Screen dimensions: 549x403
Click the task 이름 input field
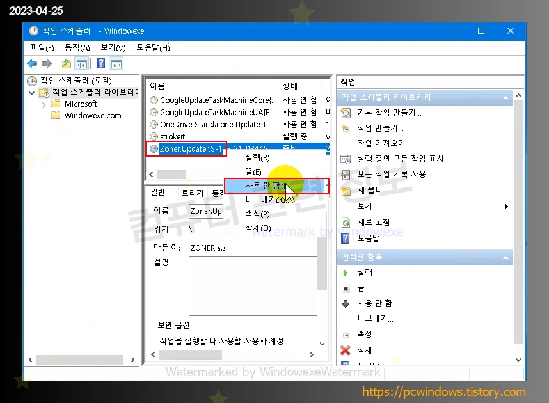206,211
